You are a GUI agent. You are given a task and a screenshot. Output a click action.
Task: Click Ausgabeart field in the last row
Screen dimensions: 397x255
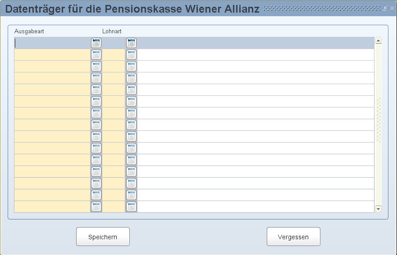tap(52, 207)
